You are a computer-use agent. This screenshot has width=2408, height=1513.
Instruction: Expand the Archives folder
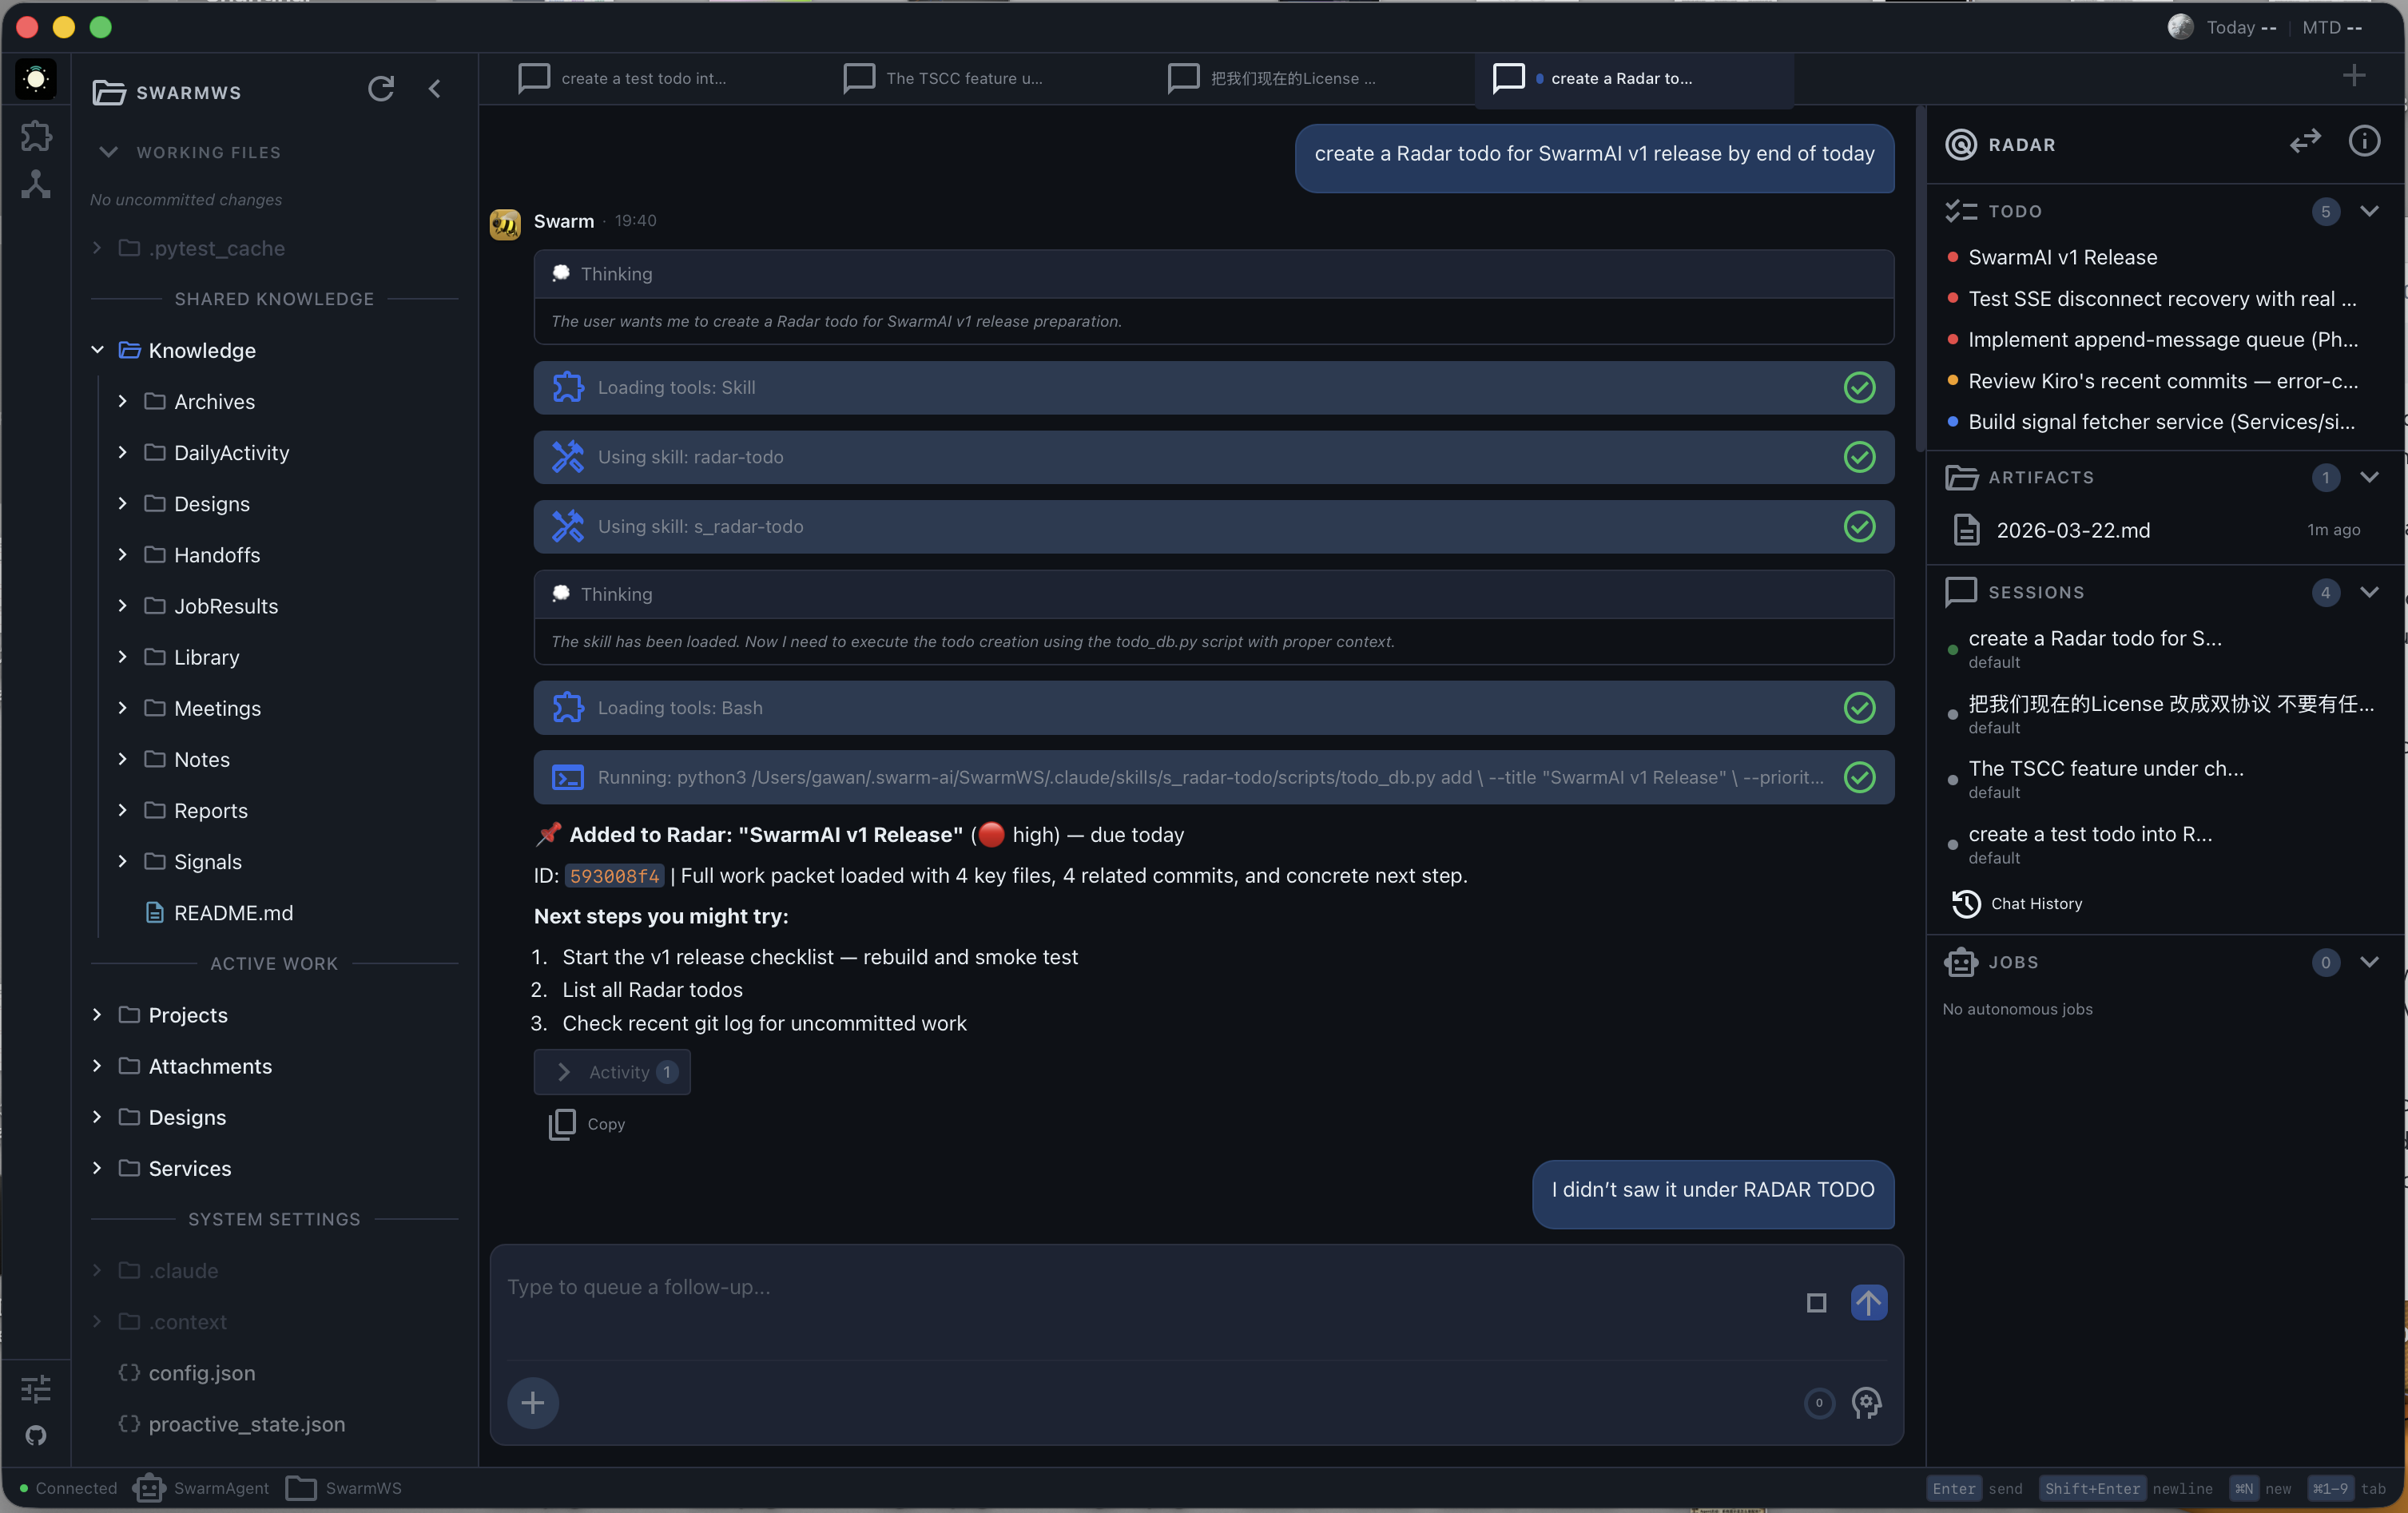[122, 402]
